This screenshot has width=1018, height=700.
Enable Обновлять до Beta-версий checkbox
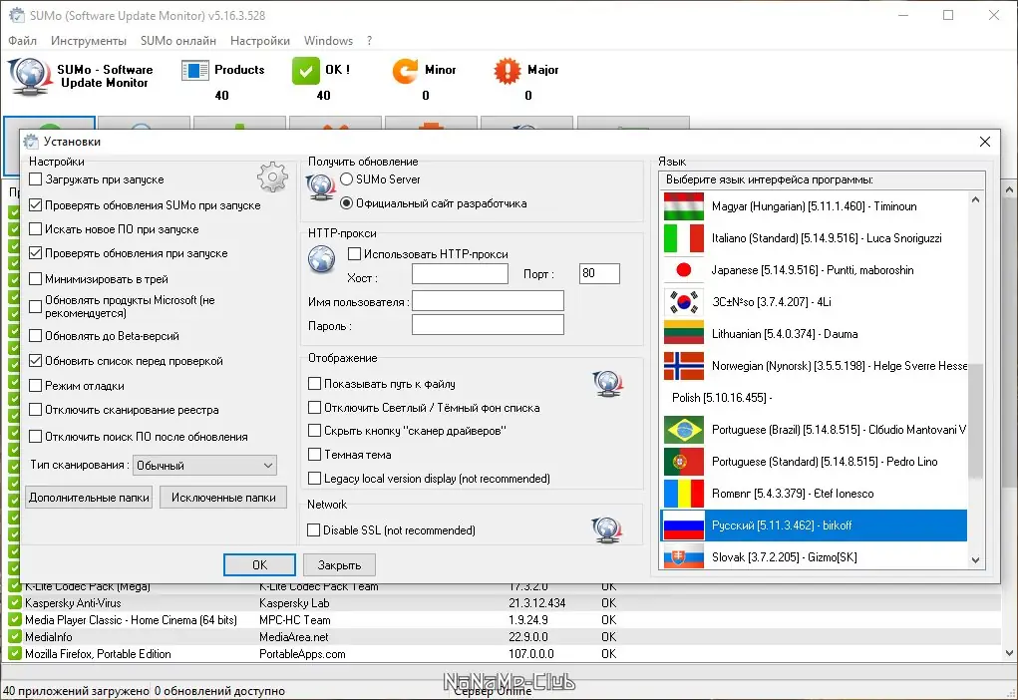click(36, 336)
